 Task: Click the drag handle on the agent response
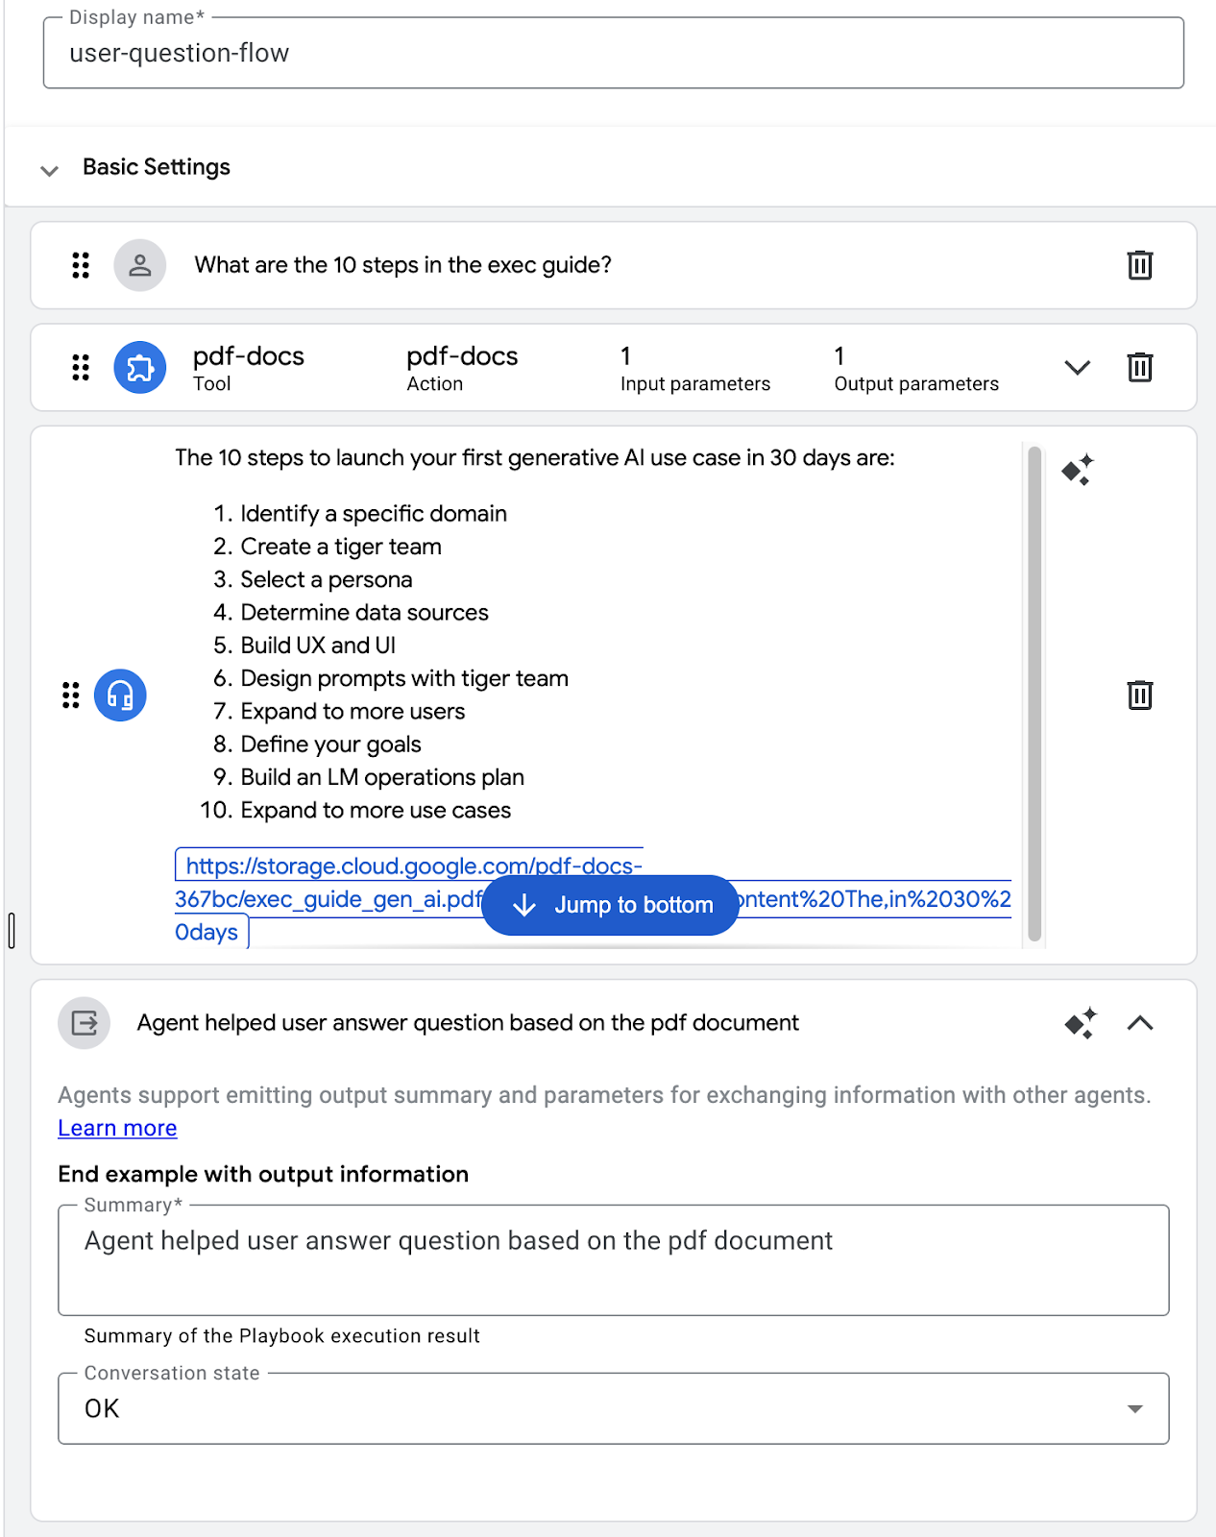pos(71,695)
